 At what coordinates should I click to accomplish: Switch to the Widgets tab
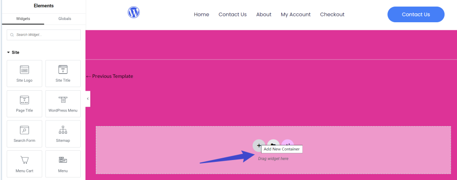23,19
